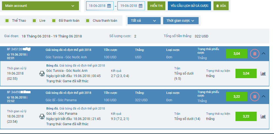The image size is (274, 134).
Task: Click soccer ball icon of Góc Bỉ event
Action: (x=42, y=116)
